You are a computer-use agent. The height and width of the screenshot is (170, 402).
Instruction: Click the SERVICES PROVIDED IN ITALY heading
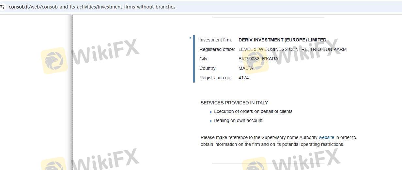tap(234, 103)
